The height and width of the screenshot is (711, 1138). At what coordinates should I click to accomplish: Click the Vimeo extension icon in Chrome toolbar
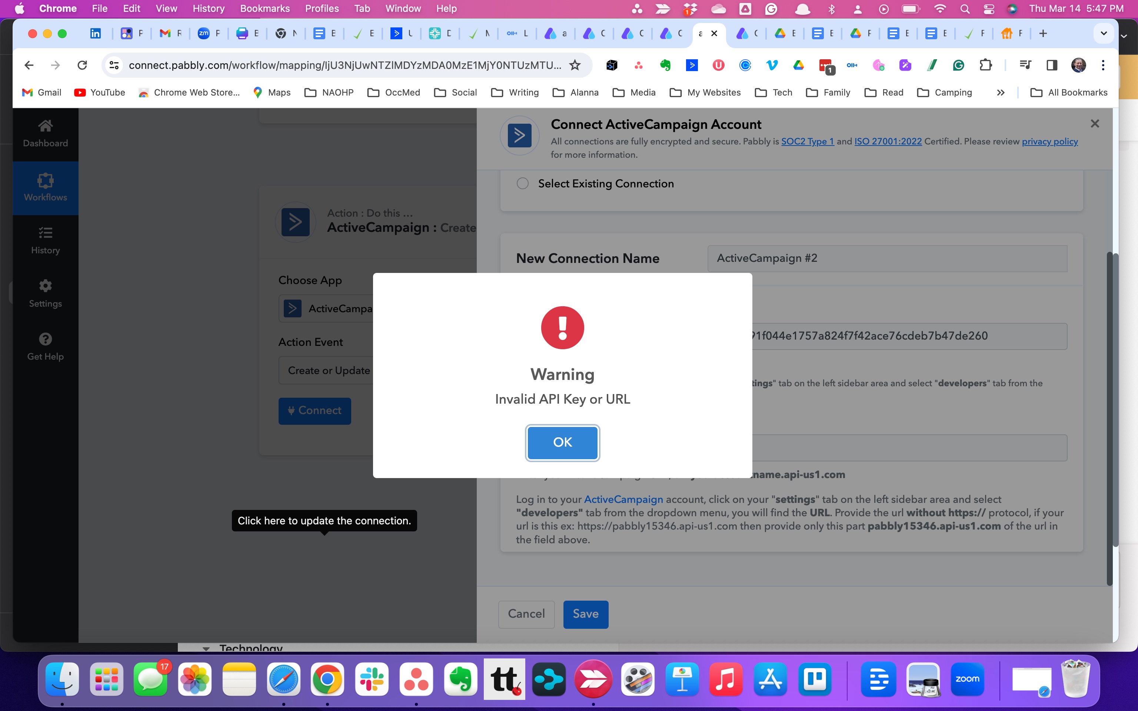(x=772, y=65)
